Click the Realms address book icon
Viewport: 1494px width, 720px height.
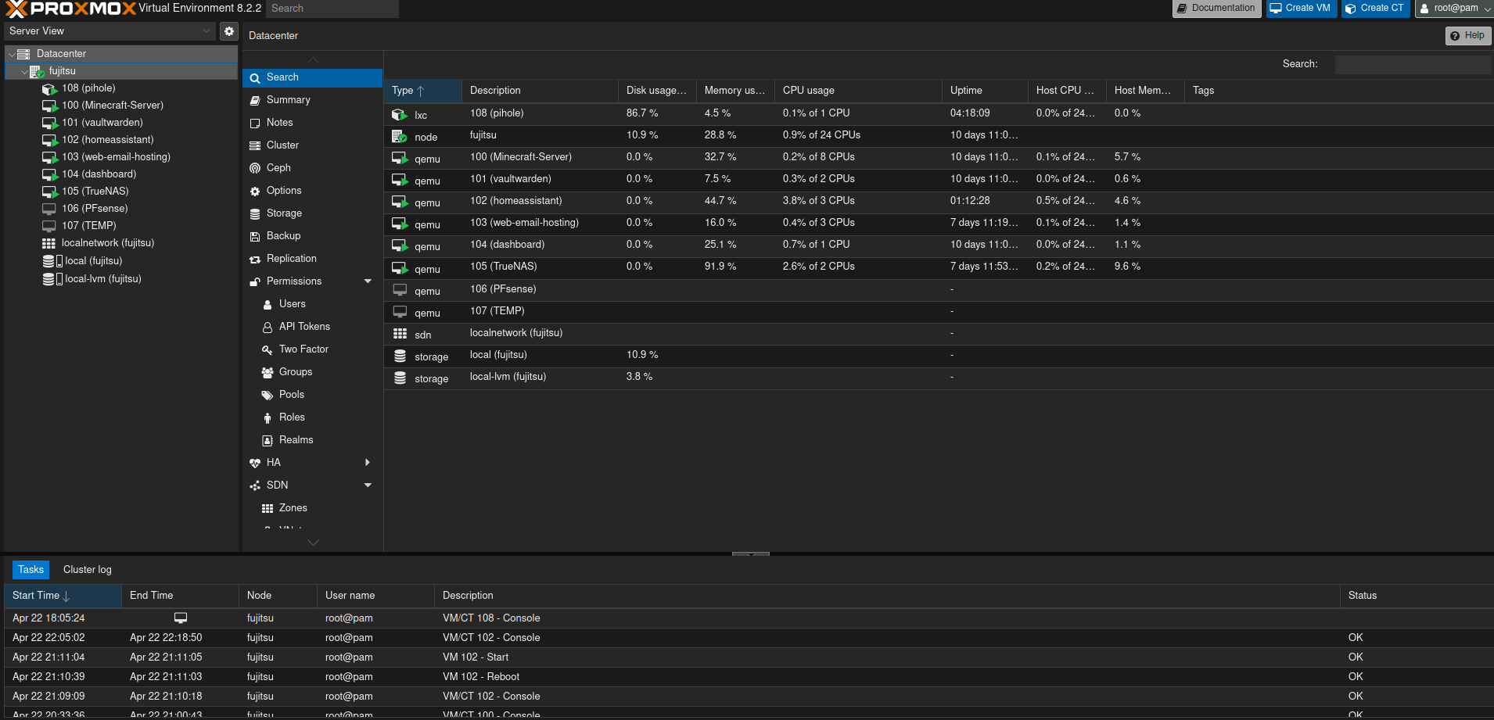click(x=268, y=440)
